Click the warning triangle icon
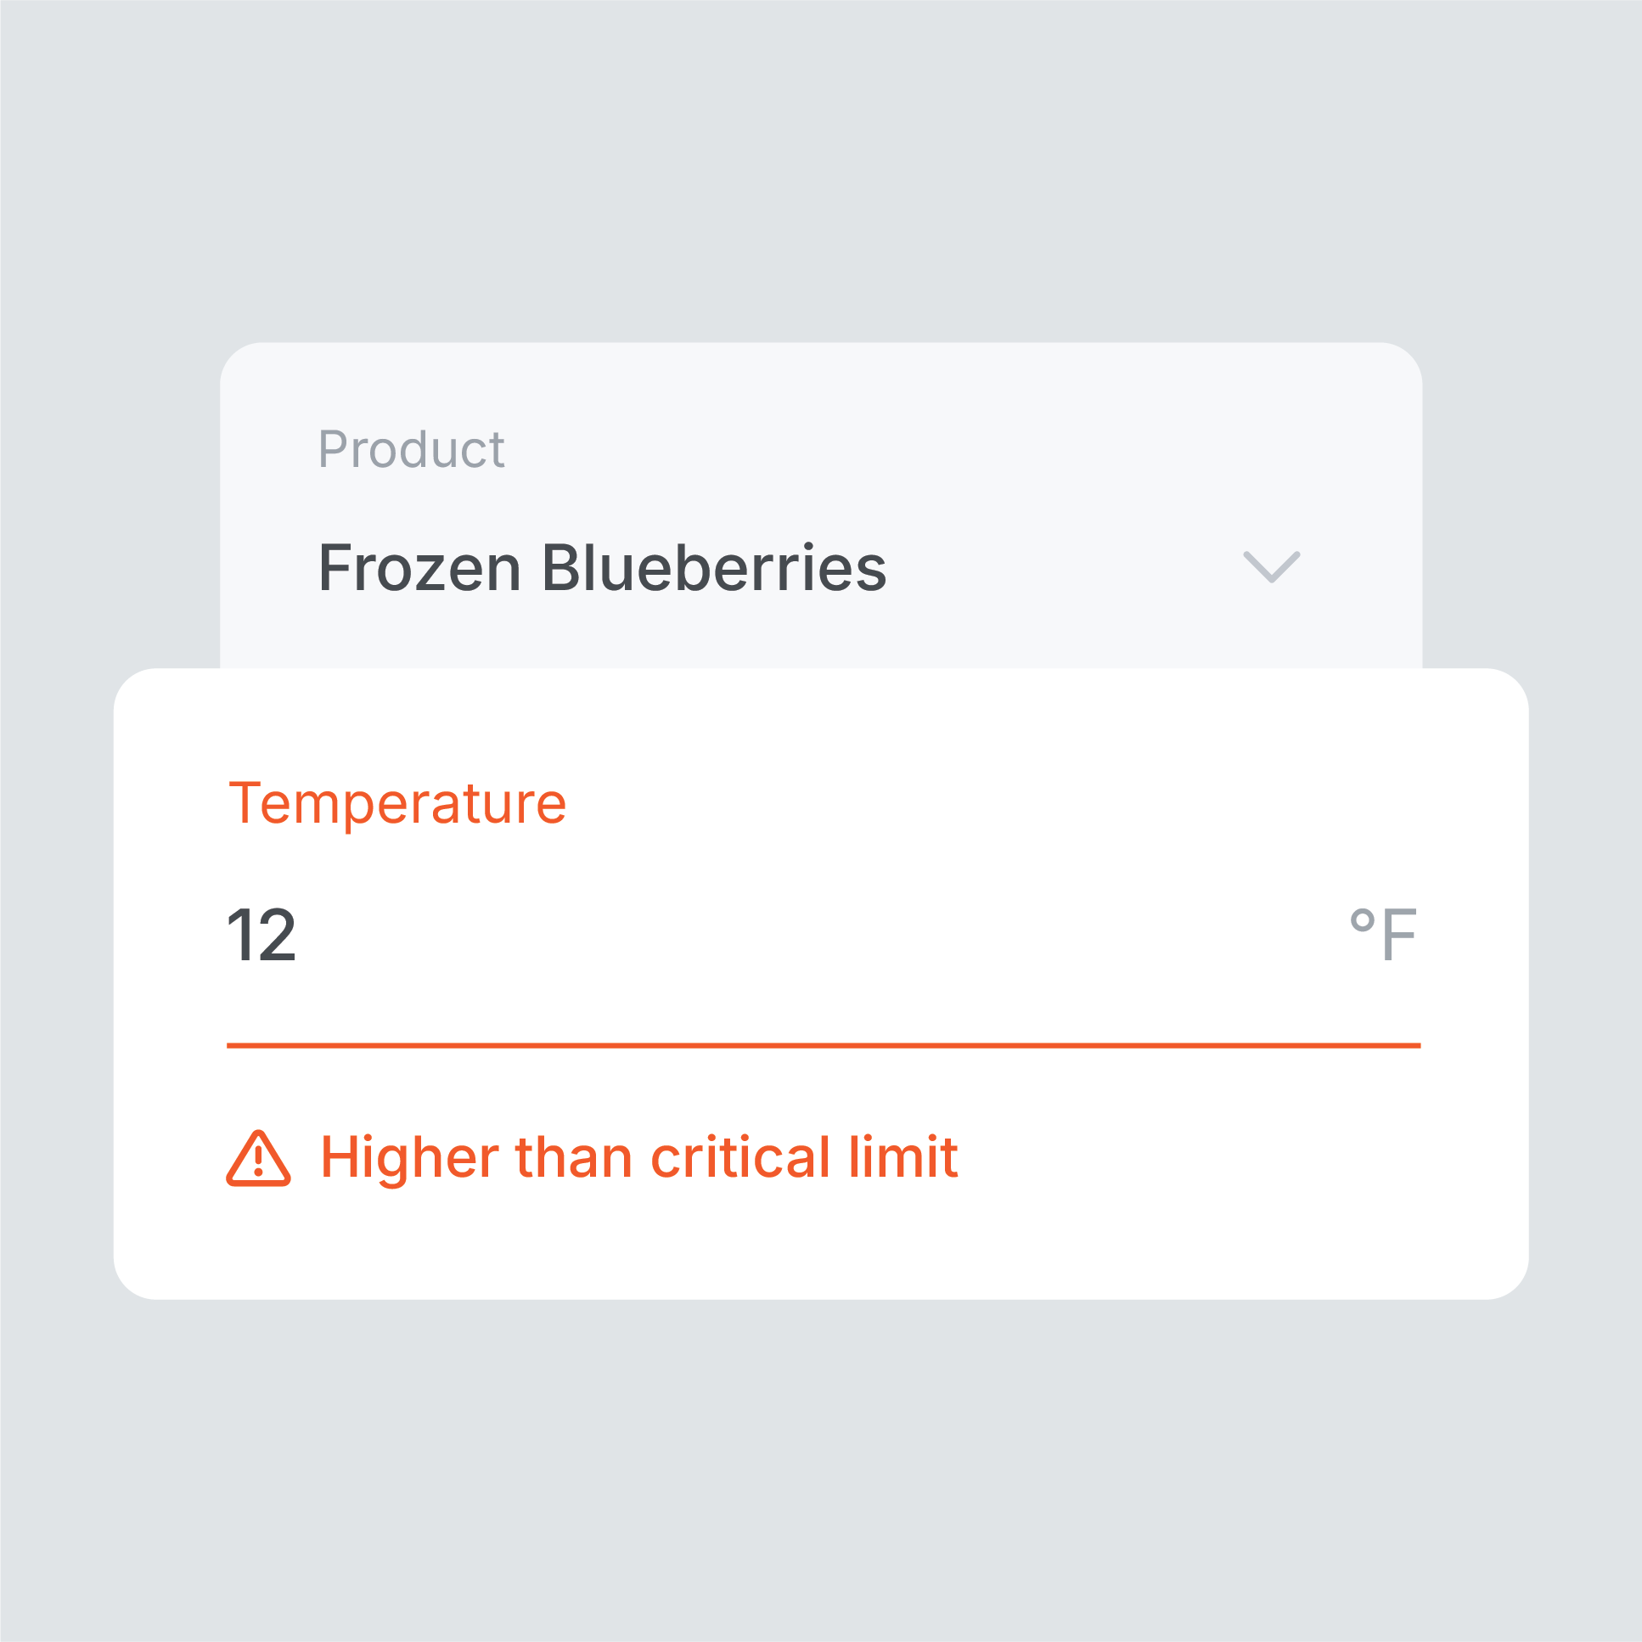This screenshot has width=1642, height=1642. (258, 1158)
